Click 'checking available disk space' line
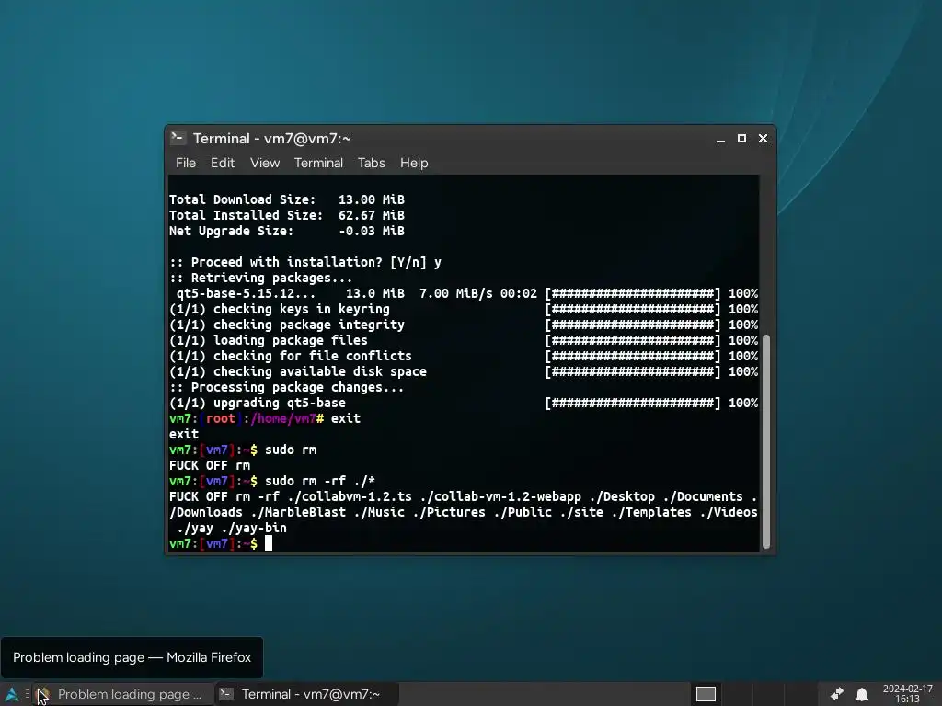 pyautogui.click(x=464, y=371)
